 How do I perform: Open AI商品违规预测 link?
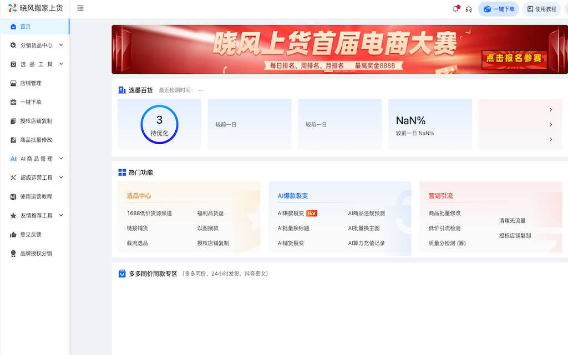point(366,214)
